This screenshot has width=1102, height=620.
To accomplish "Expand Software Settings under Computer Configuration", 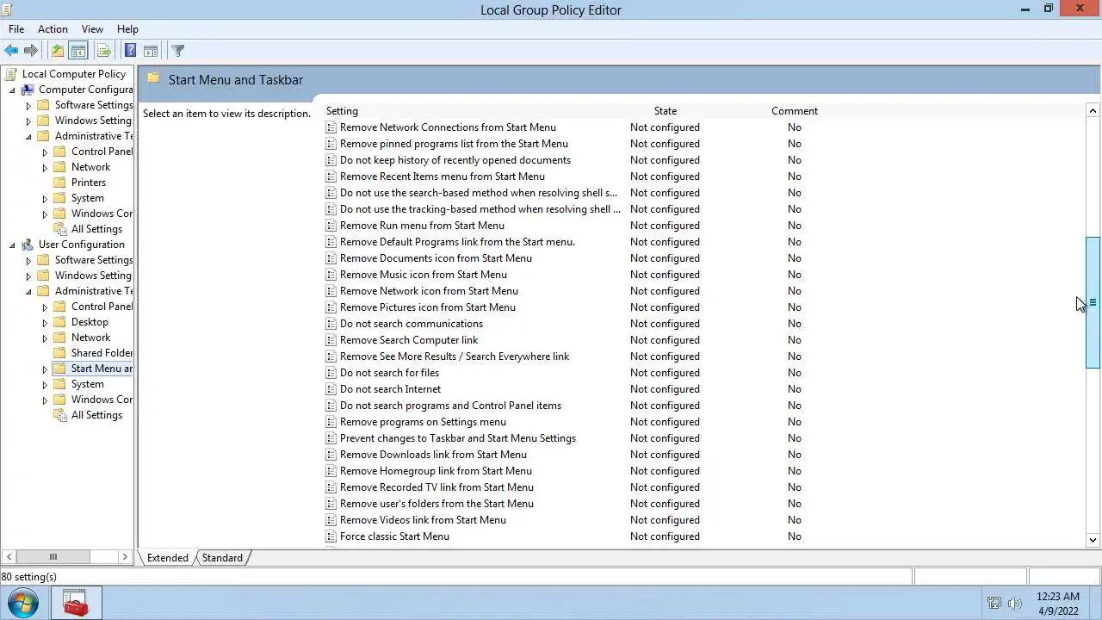I will 28,105.
